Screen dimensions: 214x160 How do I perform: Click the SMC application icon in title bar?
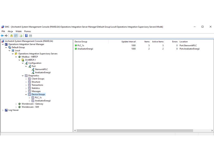point(3,27)
